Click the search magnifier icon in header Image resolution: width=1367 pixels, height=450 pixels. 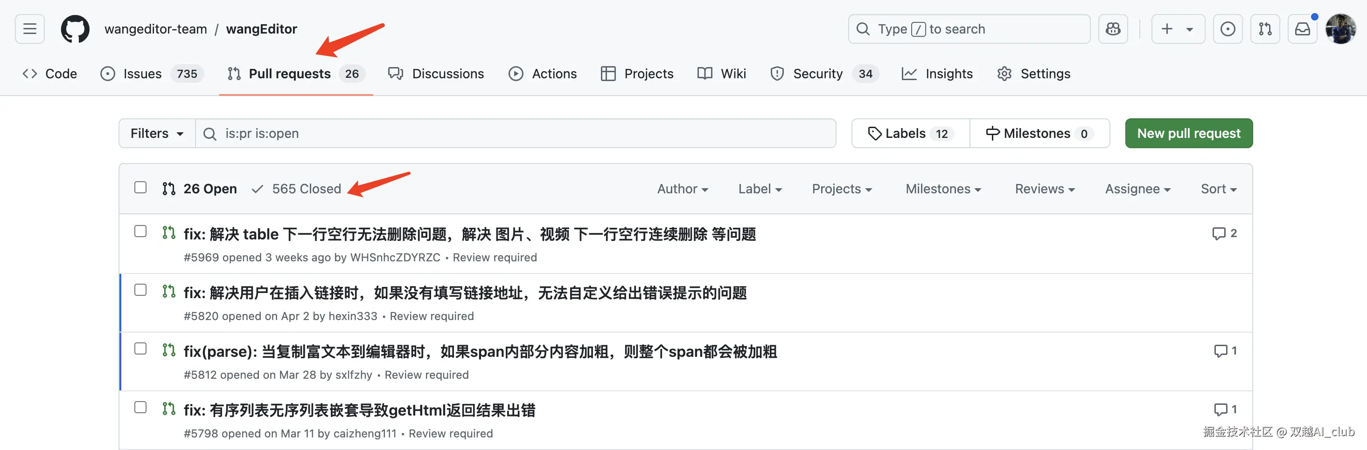tap(863, 28)
